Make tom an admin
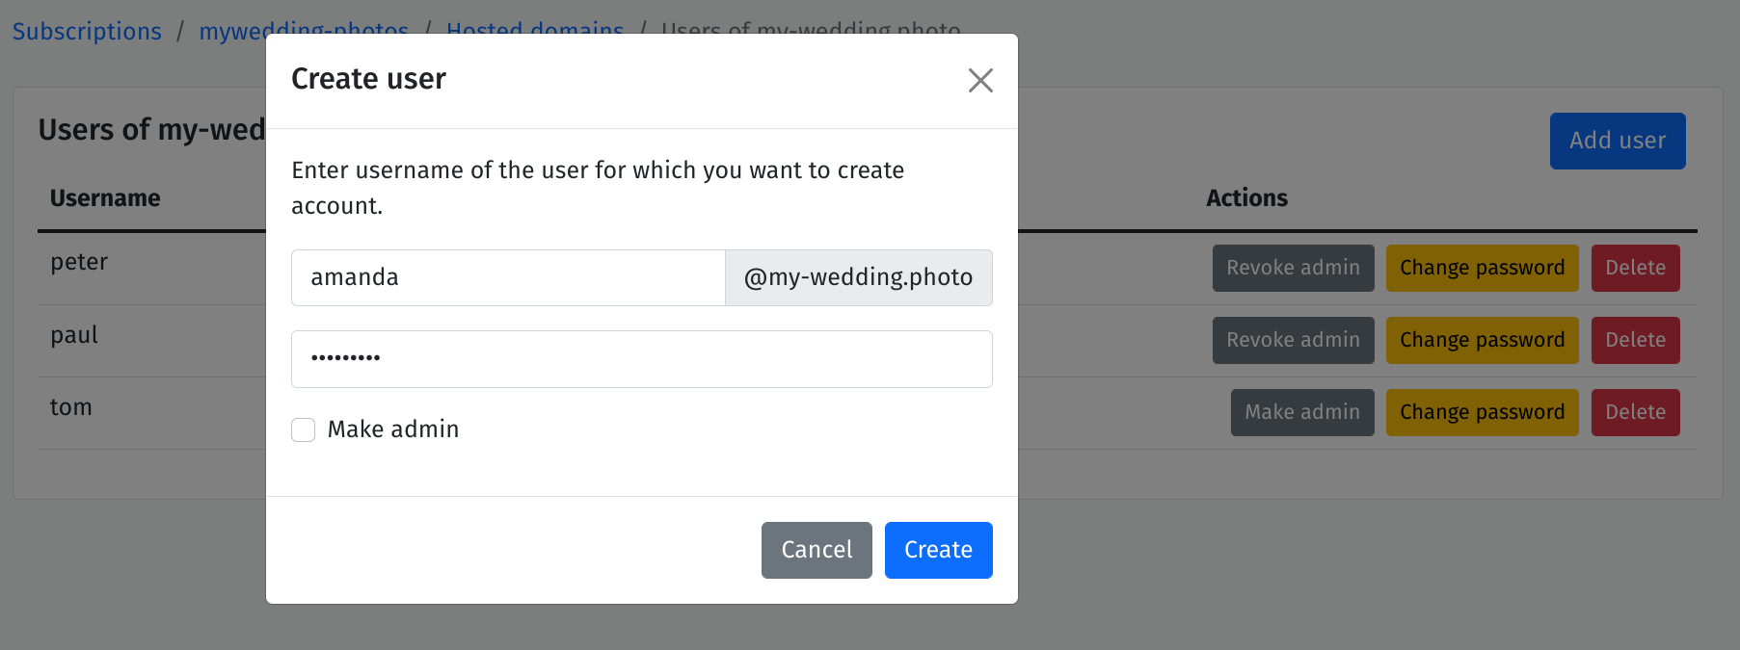This screenshot has height=650, width=1740. [1302, 412]
